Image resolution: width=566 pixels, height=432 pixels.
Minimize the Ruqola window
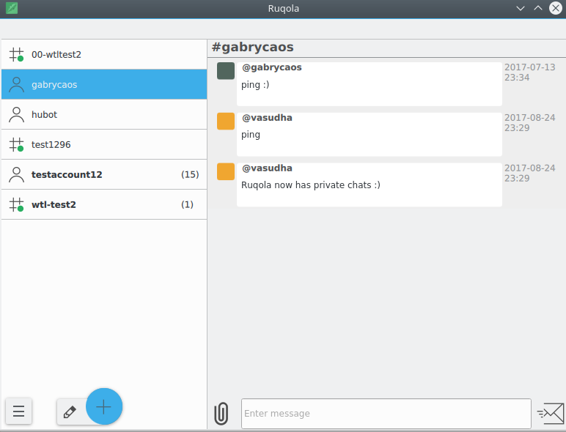point(521,9)
